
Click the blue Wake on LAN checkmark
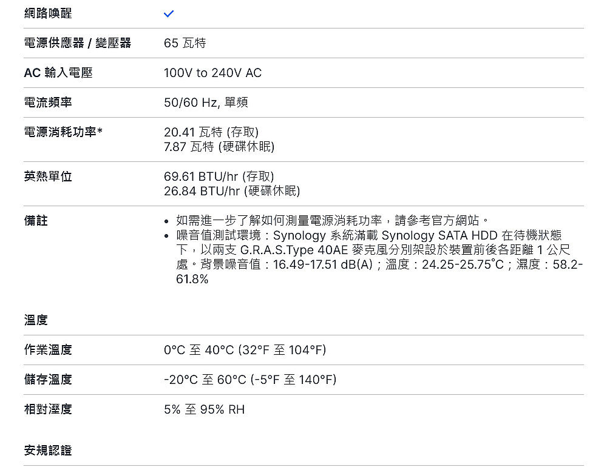169,14
